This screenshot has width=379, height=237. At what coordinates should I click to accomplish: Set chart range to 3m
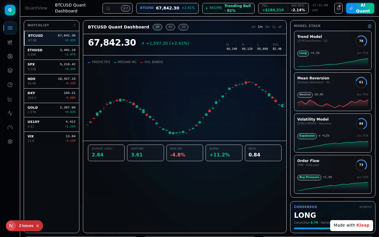click(x=267, y=27)
